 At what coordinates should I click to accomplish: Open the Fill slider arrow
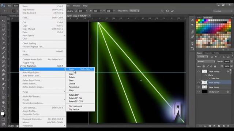pyautogui.click(x=231, y=66)
